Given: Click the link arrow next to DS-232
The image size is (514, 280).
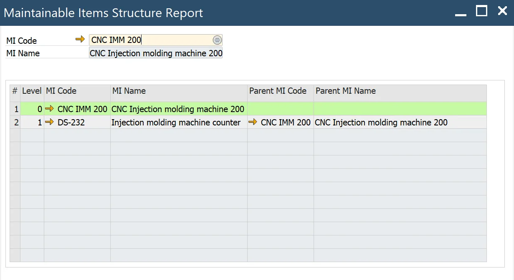Looking at the screenshot, I should tap(50, 122).
